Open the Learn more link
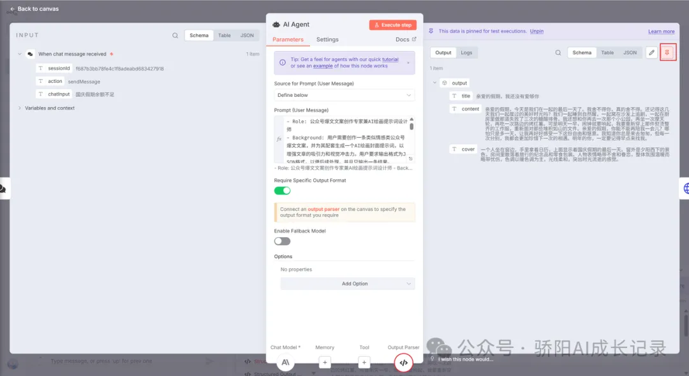 point(661,32)
